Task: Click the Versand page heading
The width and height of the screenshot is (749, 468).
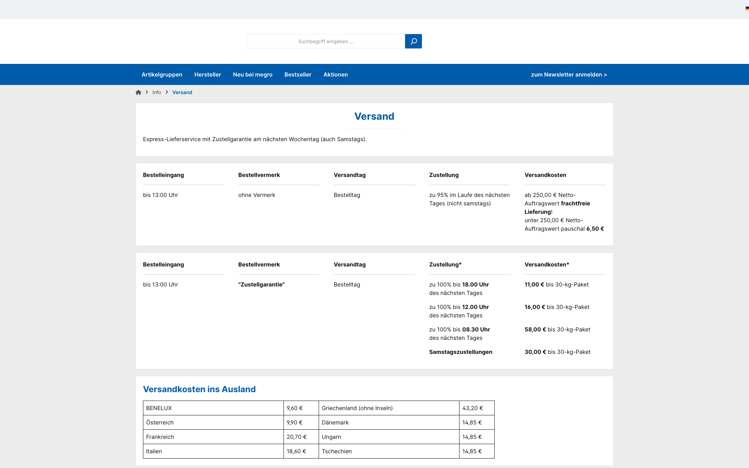Action: click(x=374, y=116)
